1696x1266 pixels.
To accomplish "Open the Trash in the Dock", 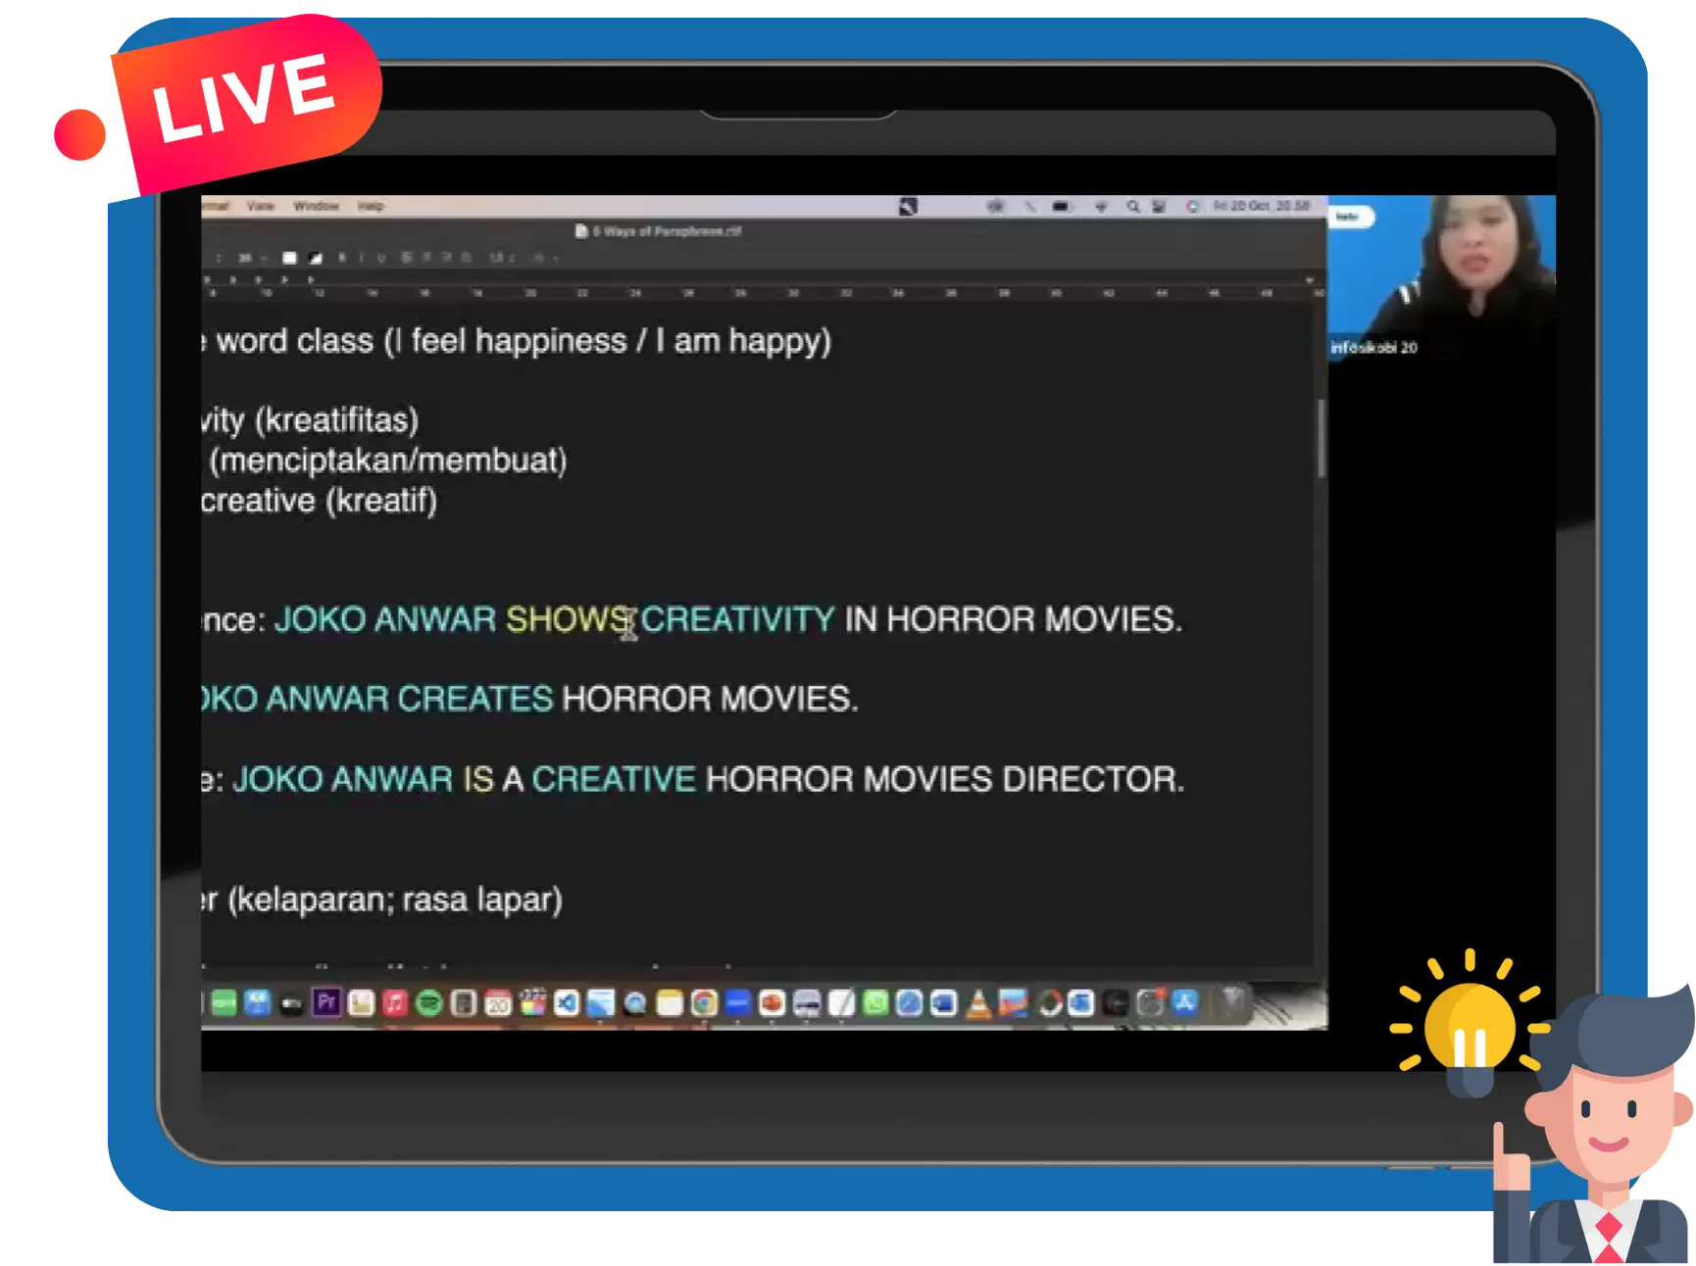I will [x=1232, y=1002].
